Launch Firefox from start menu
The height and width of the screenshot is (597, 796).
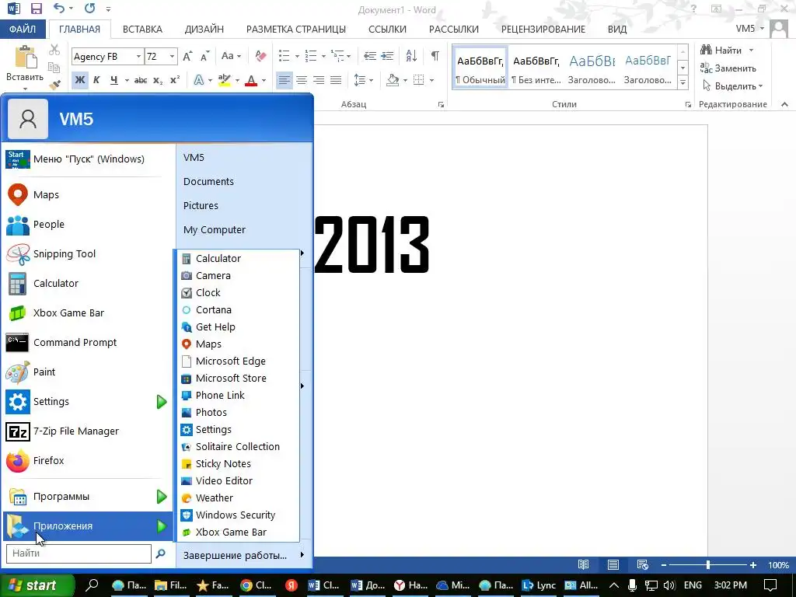pos(87,461)
